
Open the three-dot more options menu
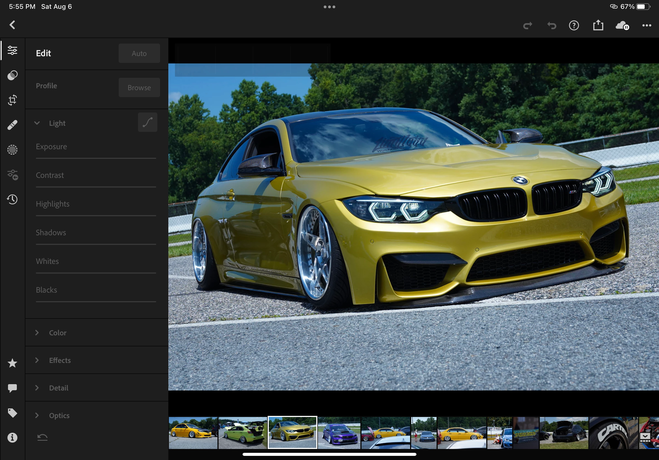(646, 26)
